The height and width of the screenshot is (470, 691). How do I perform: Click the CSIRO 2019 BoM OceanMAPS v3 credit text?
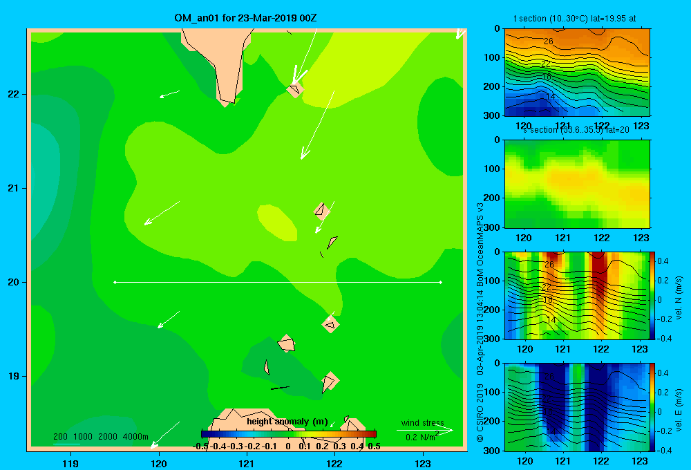click(480, 322)
